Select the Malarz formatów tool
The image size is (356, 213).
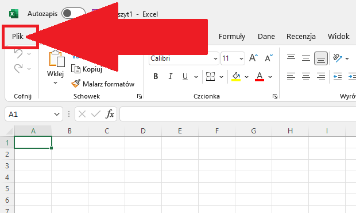coord(103,84)
